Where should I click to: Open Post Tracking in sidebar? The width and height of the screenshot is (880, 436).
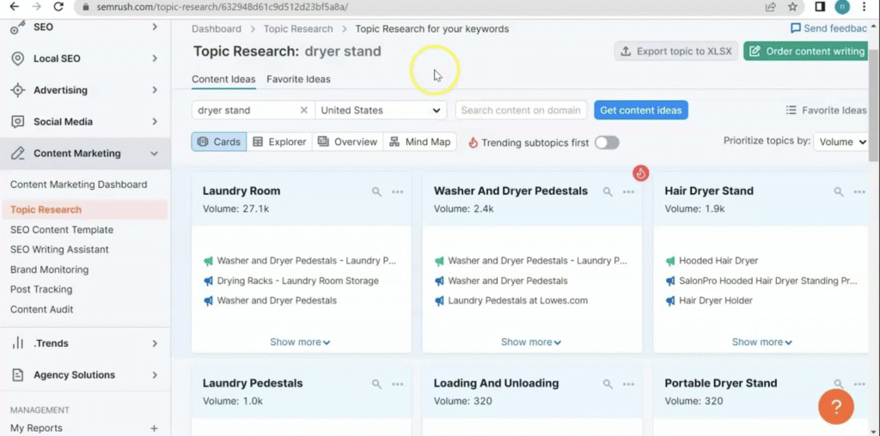(41, 289)
